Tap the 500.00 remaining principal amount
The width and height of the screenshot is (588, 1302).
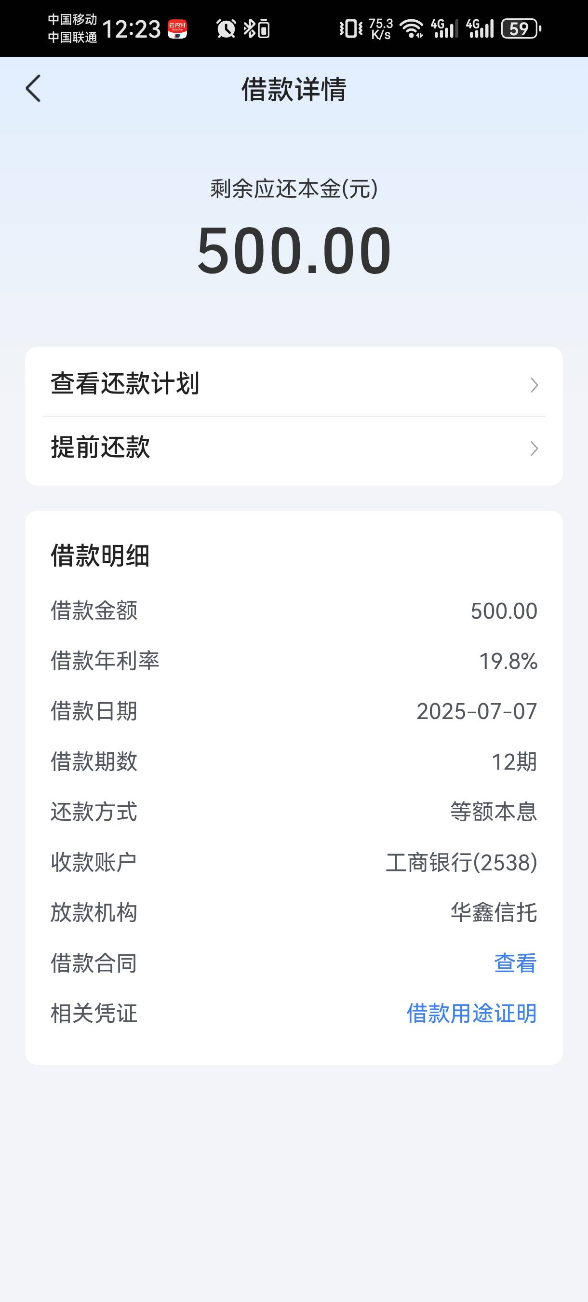click(x=294, y=250)
